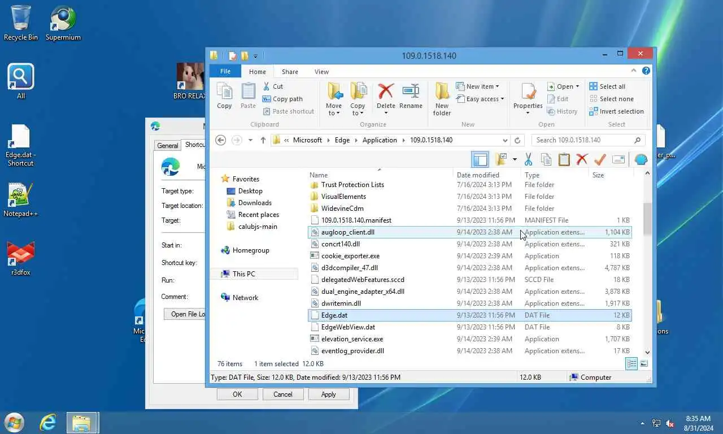723x434 pixels.
Task: Click the rename card toolbar icon
Action: click(x=619, y=160)
